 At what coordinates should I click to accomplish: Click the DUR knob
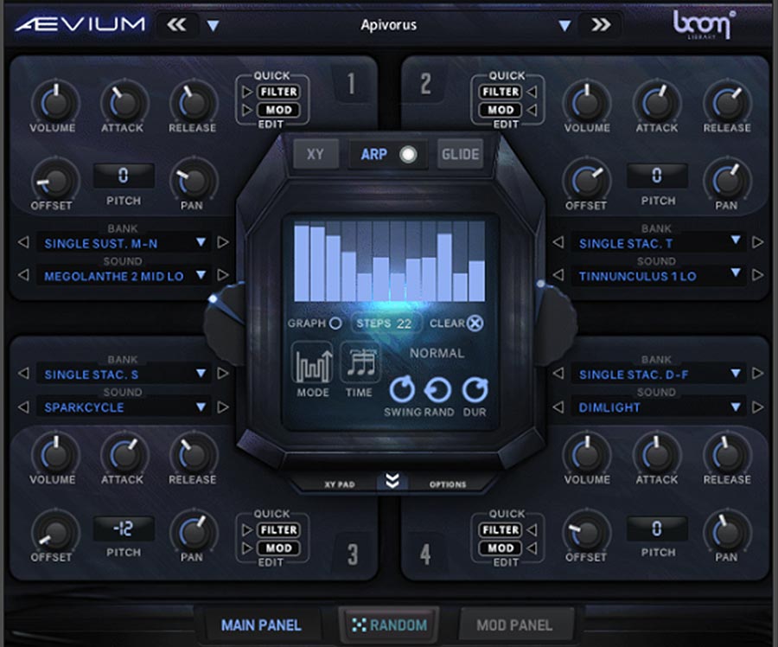click(x=475, y=389)
